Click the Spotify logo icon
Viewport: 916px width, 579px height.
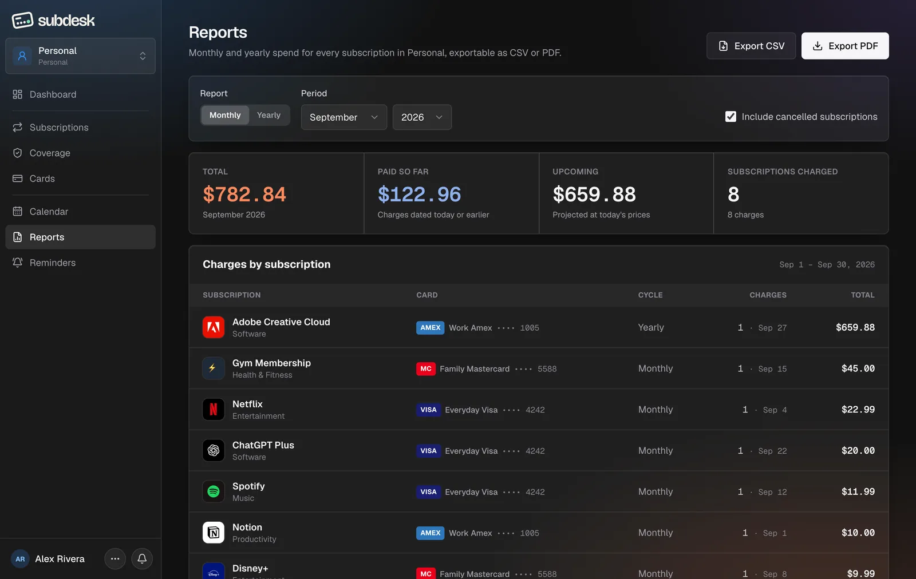214,491
